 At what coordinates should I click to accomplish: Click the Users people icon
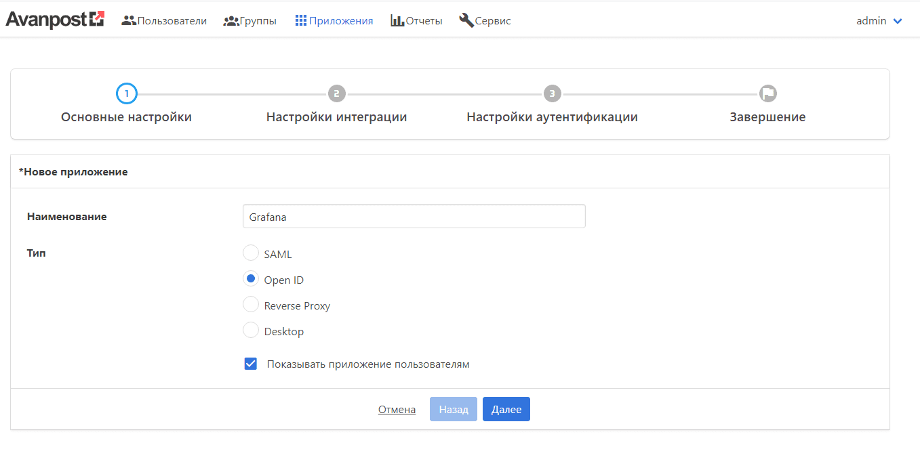point(129,21)
